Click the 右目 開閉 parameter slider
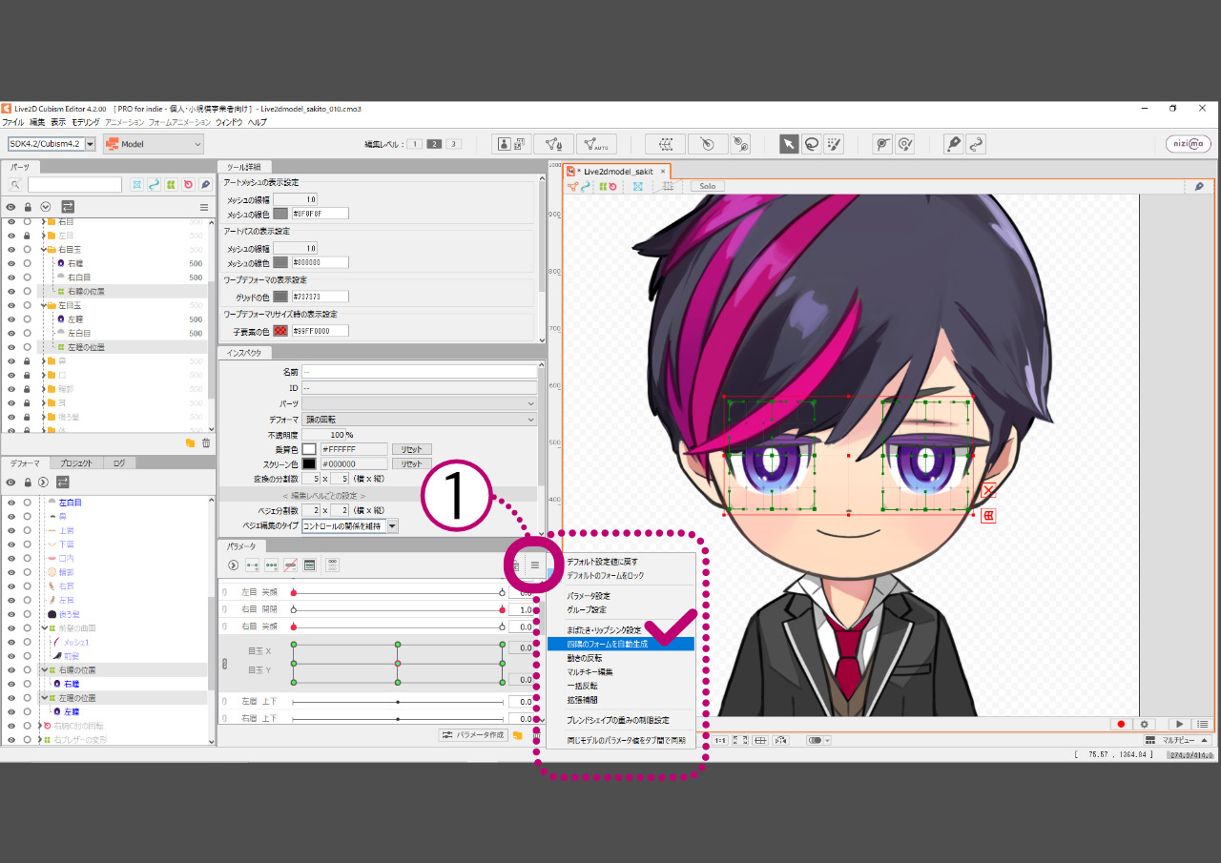 coord(398,609)
